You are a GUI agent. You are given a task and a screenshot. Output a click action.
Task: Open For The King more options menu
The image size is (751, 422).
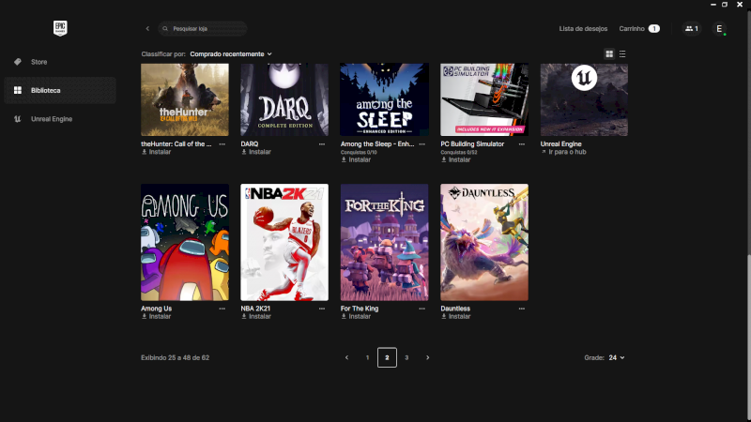421,309
